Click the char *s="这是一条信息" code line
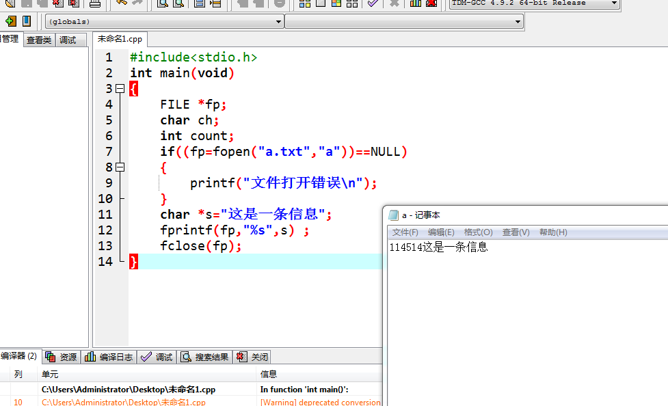Screen dimensions: 668x406 coord(246,214)
